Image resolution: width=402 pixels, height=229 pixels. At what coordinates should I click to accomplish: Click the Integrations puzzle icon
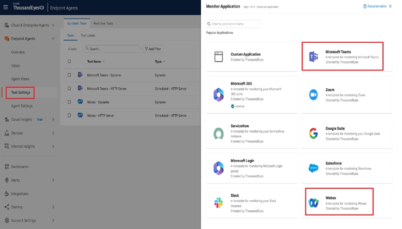(x=7, y=194)
